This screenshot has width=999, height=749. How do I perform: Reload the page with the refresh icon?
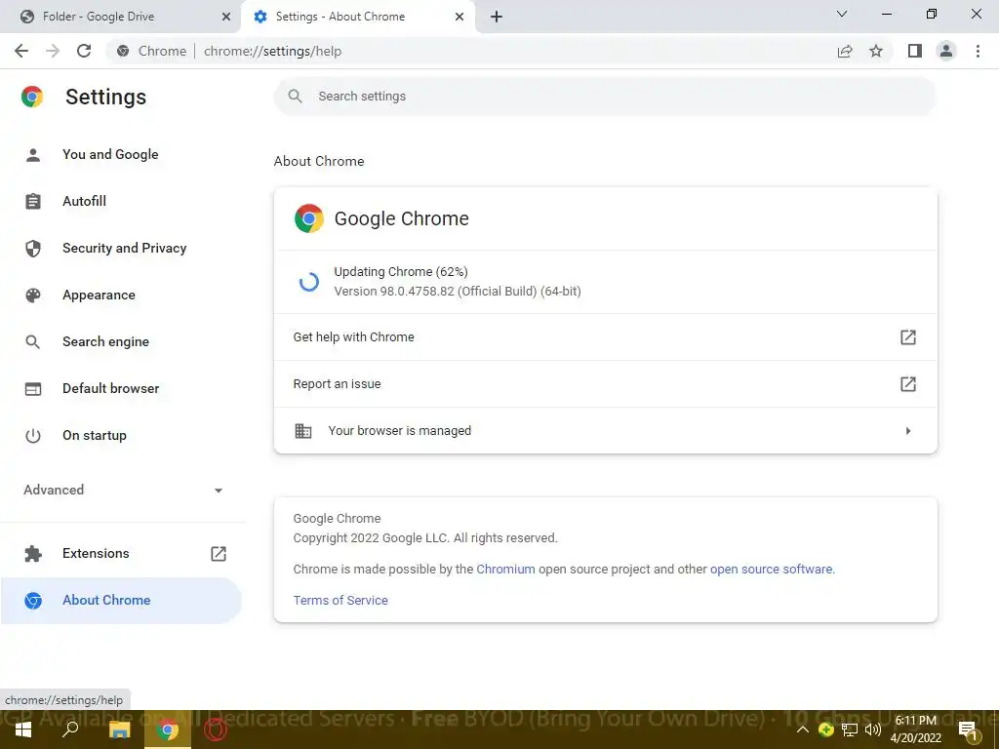[84, 51]
